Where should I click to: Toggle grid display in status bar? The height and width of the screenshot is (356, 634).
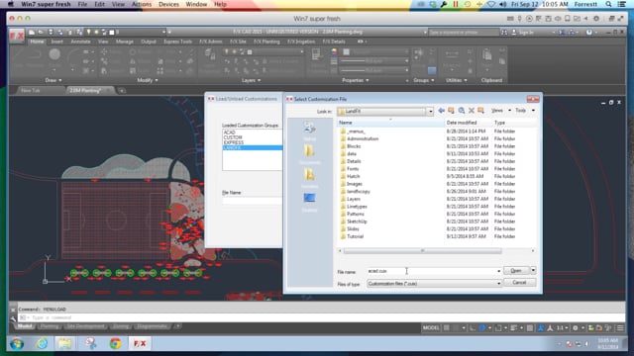point(447,328)
